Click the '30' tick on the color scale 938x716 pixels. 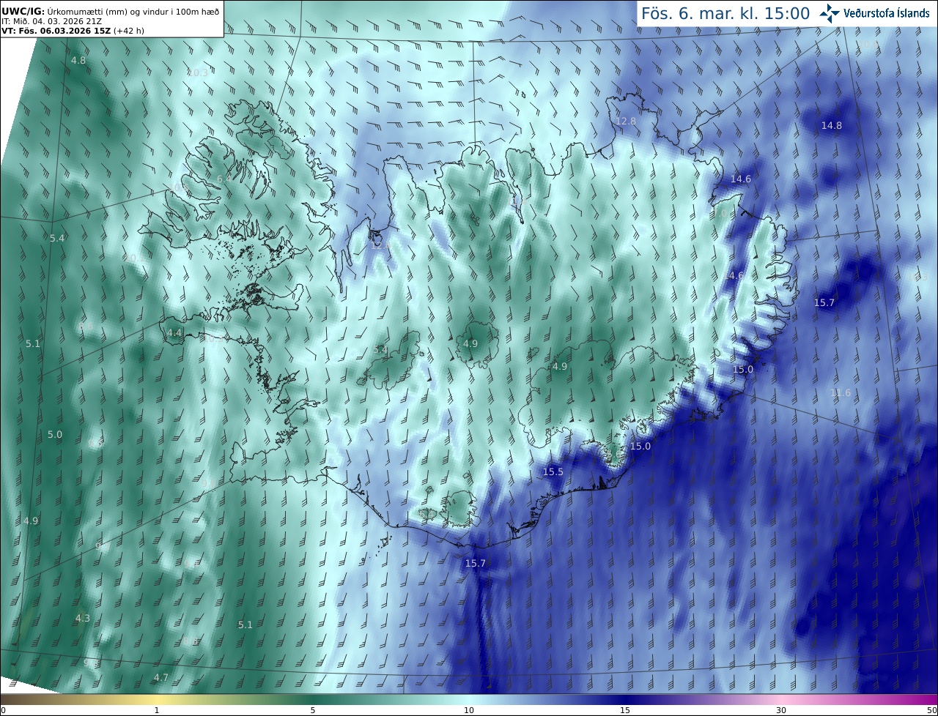point(781,710)
